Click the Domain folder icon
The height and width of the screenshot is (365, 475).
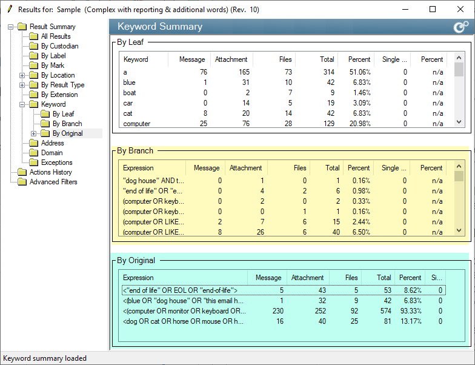(34, 153)
